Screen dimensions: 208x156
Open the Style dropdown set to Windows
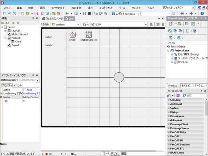click(x=66, y=24)
